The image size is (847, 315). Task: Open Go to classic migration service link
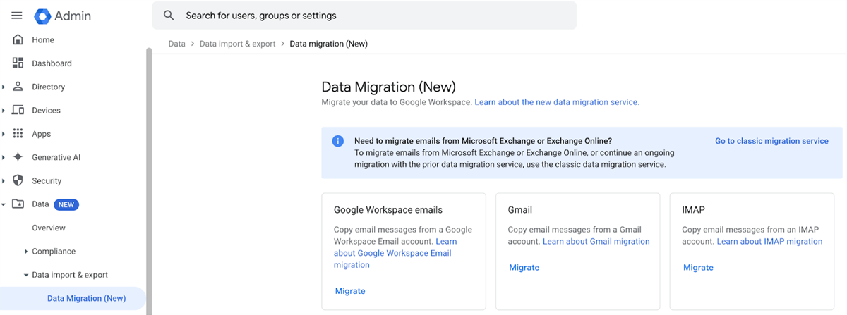pos(771,141)
